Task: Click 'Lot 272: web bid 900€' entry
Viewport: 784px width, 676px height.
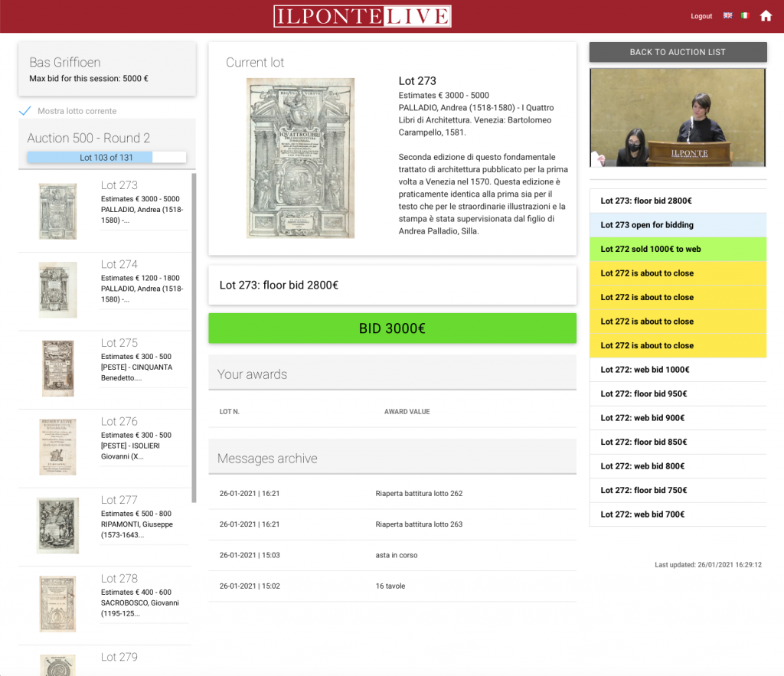Action: tap(678, 417)
